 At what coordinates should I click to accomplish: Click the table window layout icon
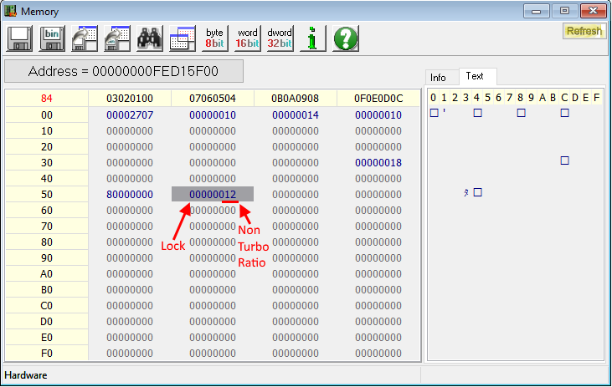pos(183,38)
